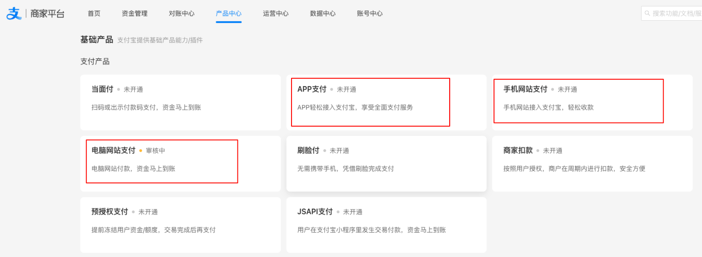Image resolution: width=702 pixels, height=257 pixels.
Task: Select the 产品中心 tab
Action: click(229, 13)
